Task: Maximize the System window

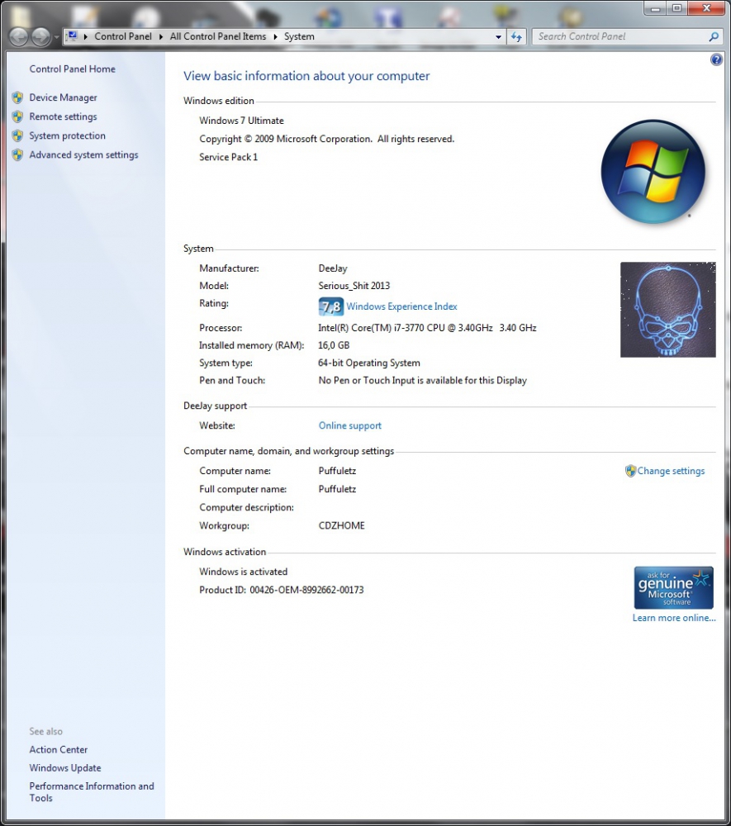Action: point(676,8)
